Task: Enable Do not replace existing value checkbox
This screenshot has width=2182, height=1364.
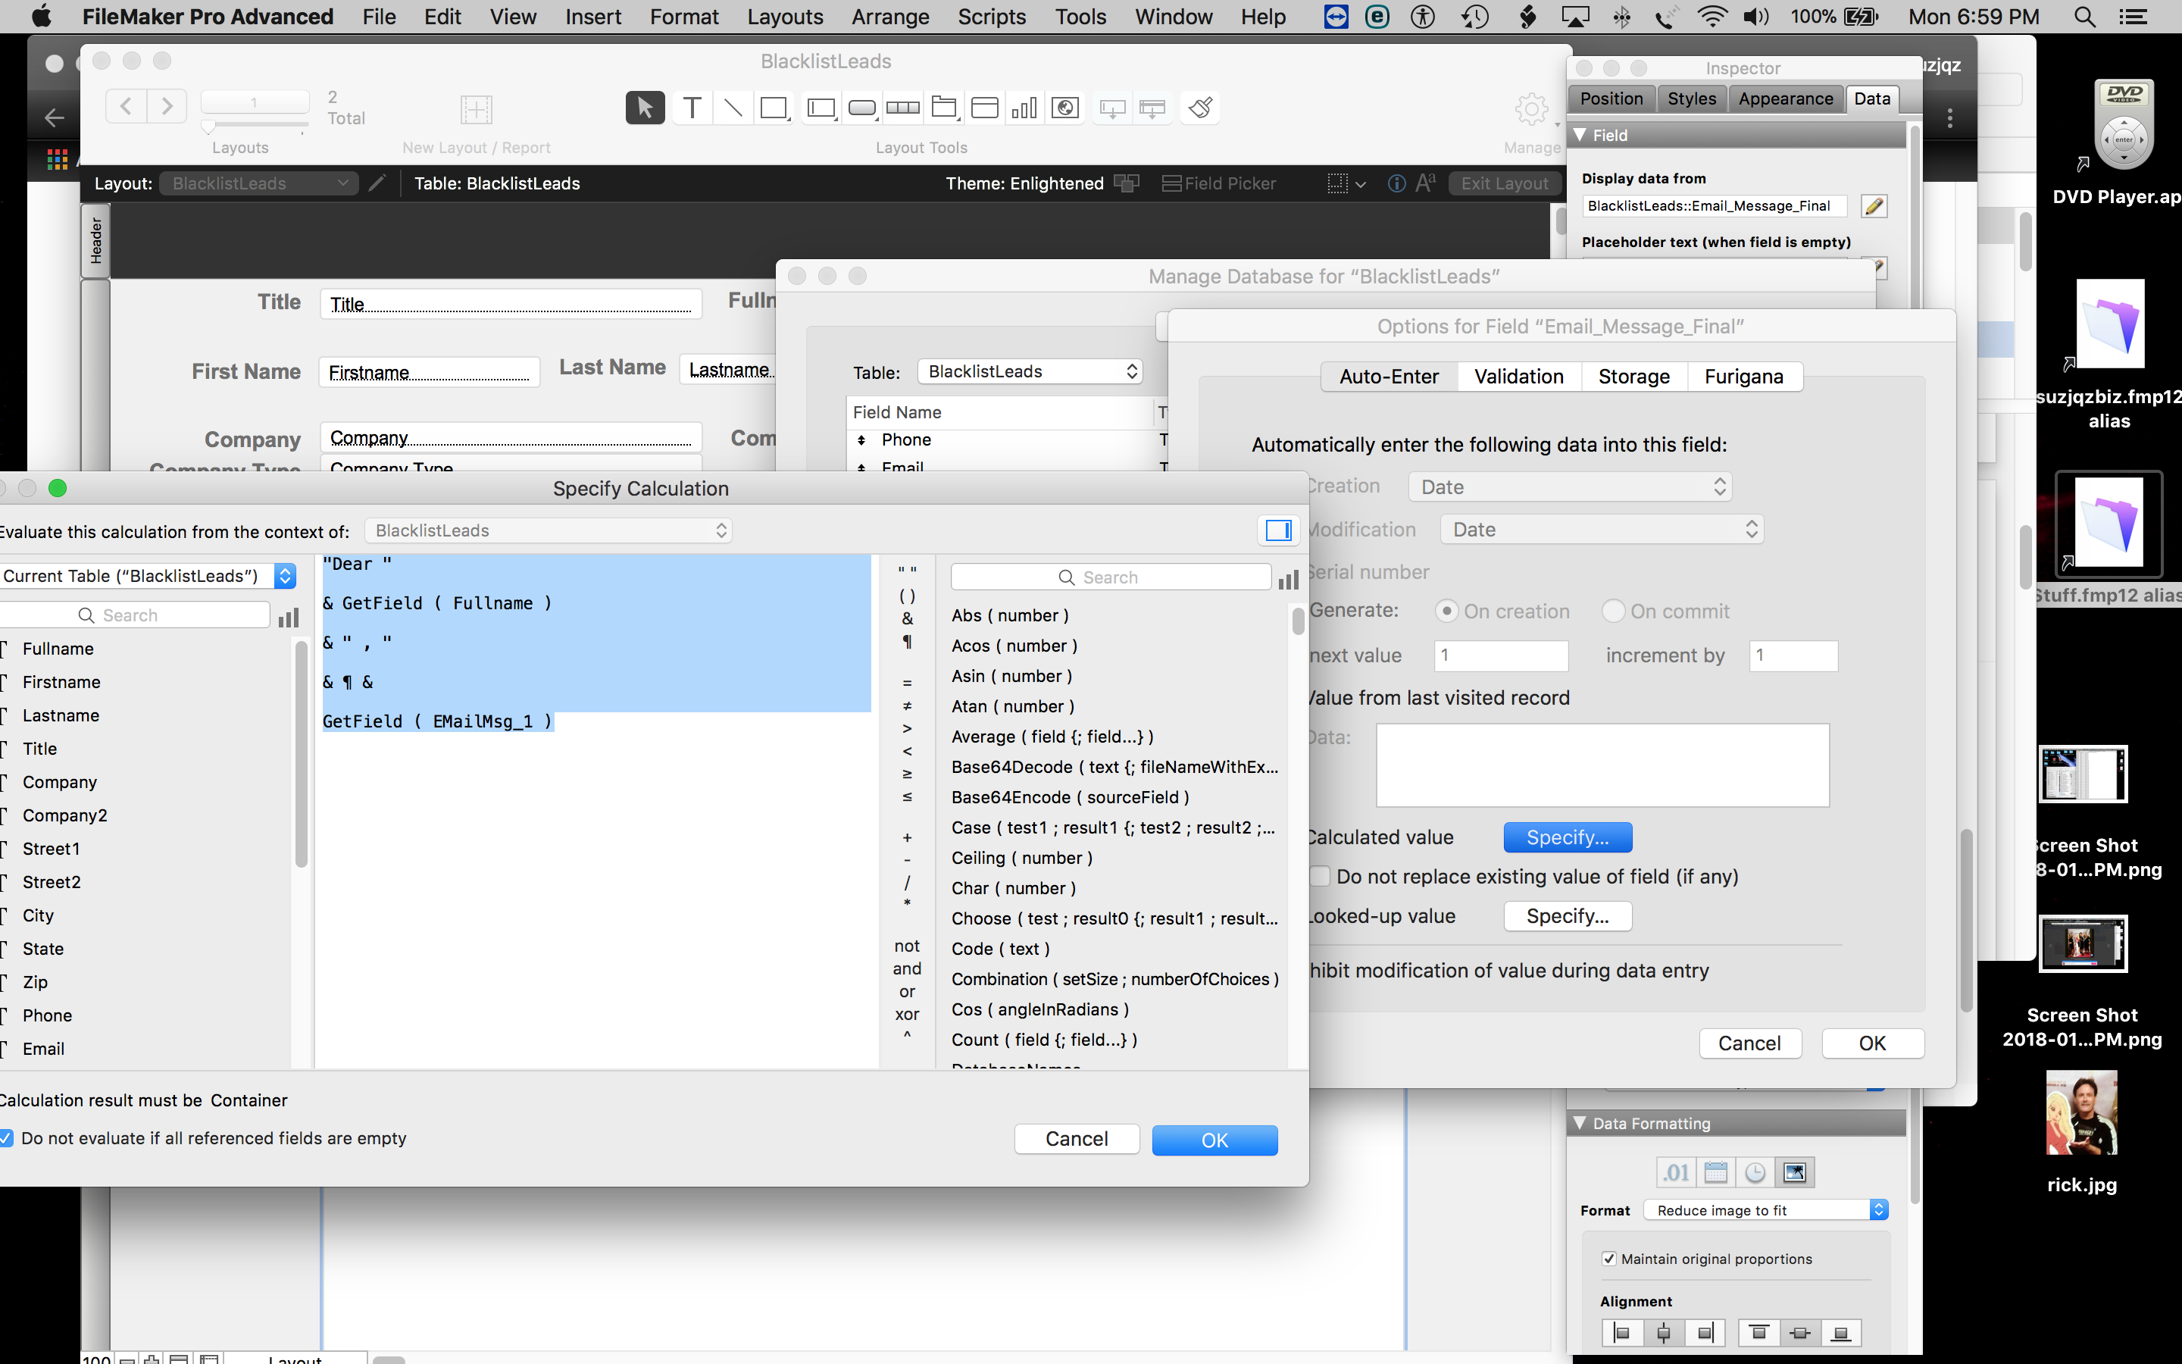Action: pos(1320,876)
